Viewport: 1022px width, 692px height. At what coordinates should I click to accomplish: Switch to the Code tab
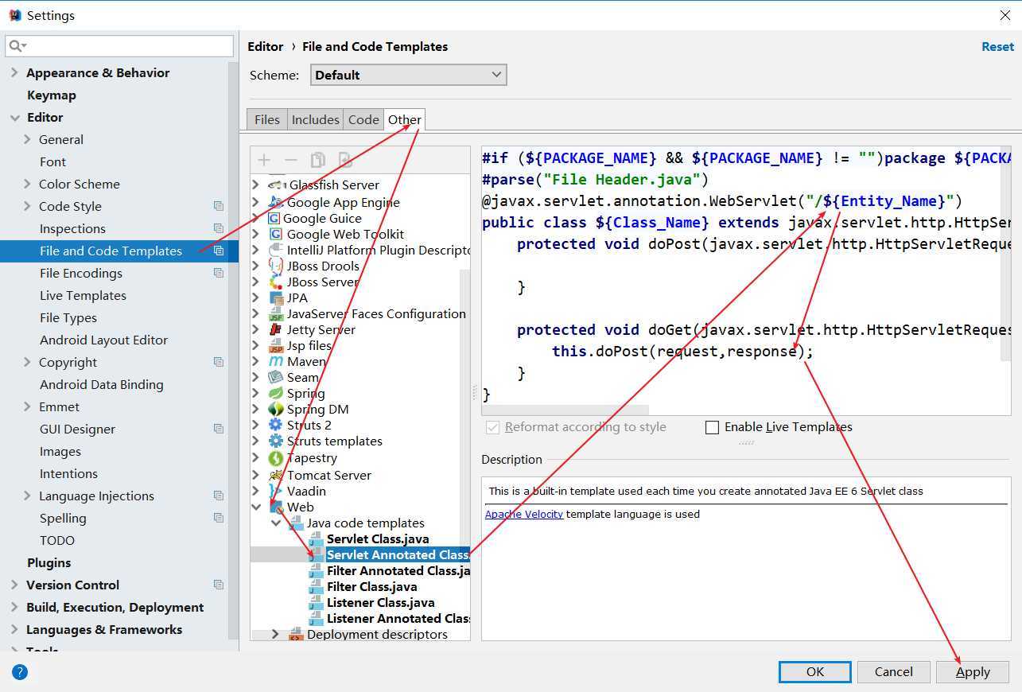point(363,119)
